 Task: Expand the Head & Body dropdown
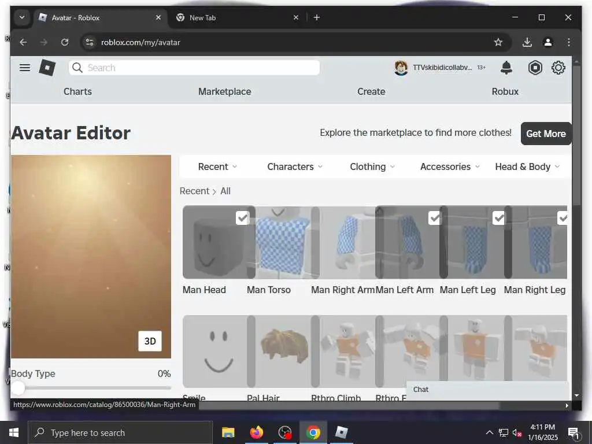(x=527, y=166)
